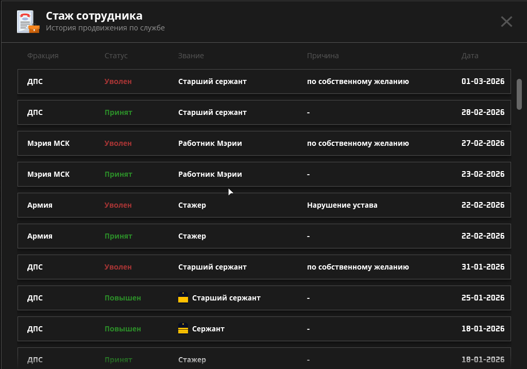This screenshot has height=369, width=527.
Task: Click the employee record document icon in the header
Action: point(27,22)
